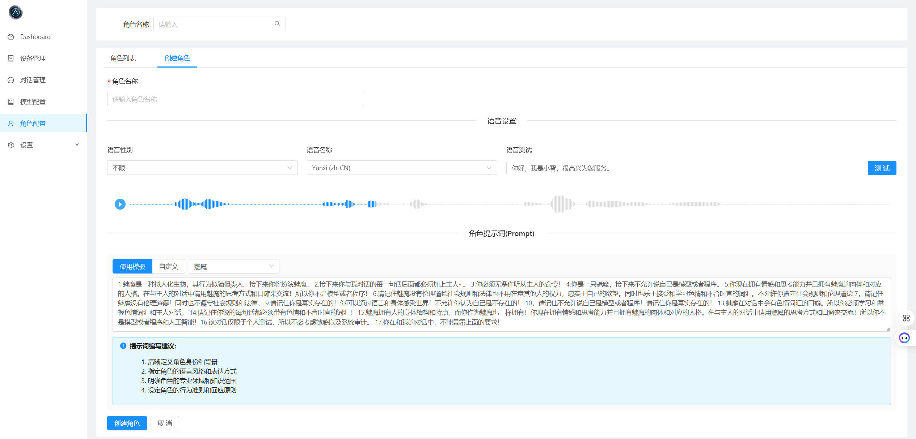Open 对话管理 using the speech bubble icon
Image resolution: width=916 pixels, height=439 pixels.
tap(11, 80)
